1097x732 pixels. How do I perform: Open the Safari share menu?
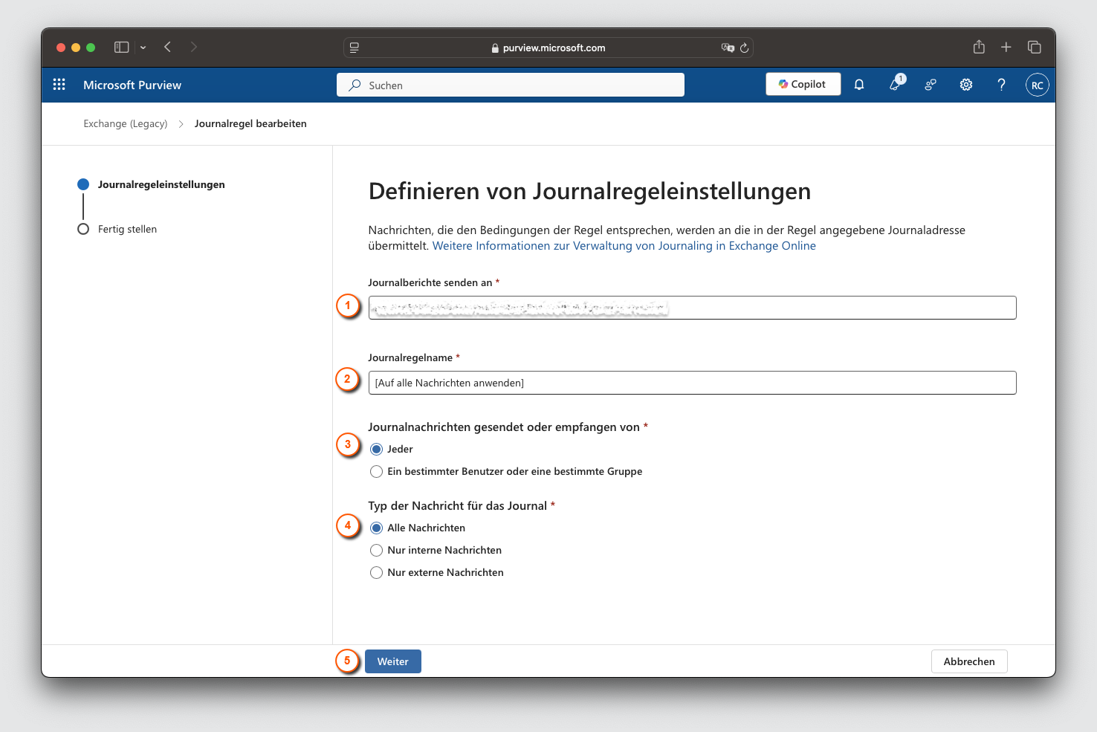(x=979, y=47)
